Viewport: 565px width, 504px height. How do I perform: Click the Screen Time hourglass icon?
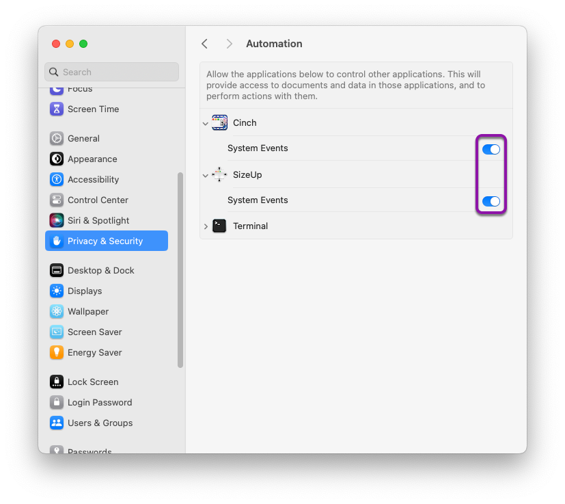point(57,109)
